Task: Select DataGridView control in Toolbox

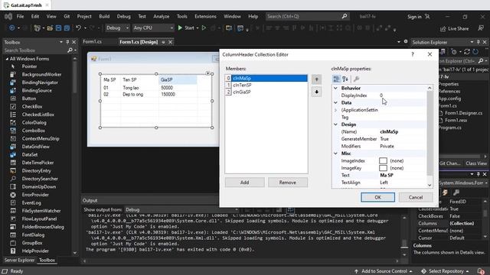Action: 35,147
